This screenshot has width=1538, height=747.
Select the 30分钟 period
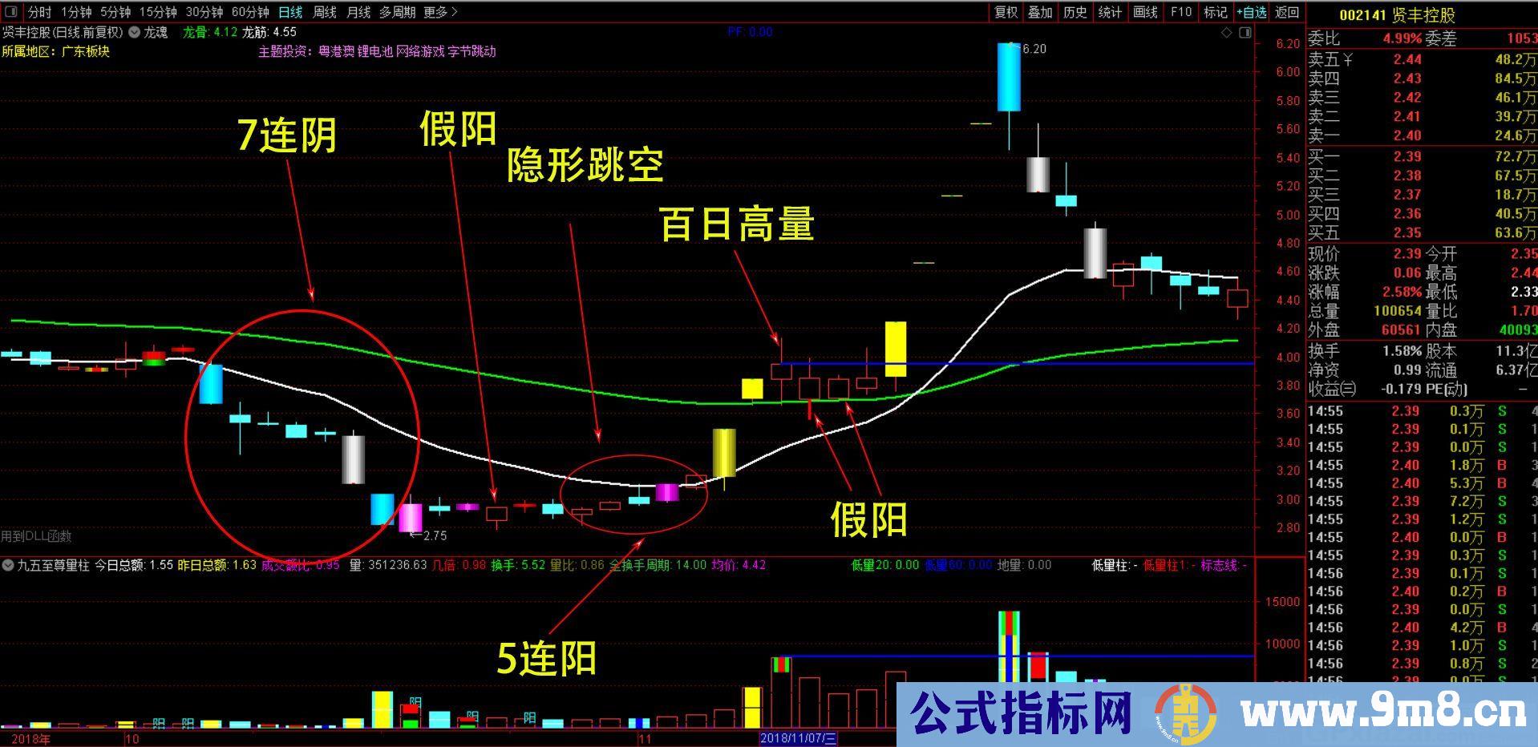pos(204,12)
